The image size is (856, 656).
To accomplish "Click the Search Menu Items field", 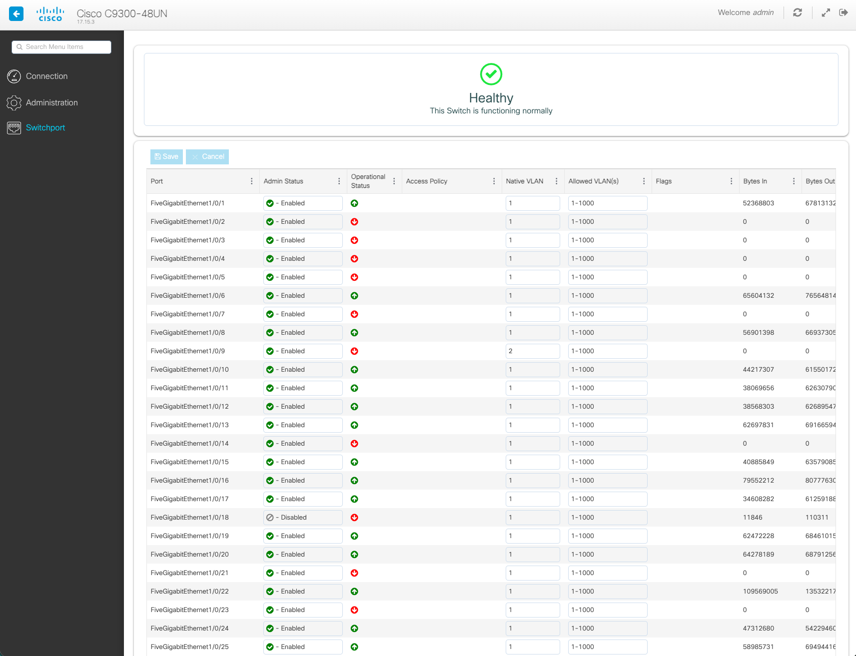I will (x=61, y=47).
